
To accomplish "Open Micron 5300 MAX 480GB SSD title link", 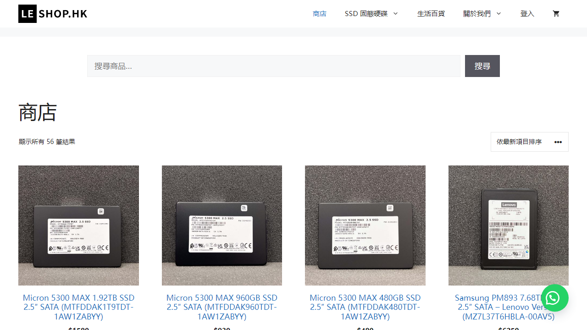I will pos(365,307).
